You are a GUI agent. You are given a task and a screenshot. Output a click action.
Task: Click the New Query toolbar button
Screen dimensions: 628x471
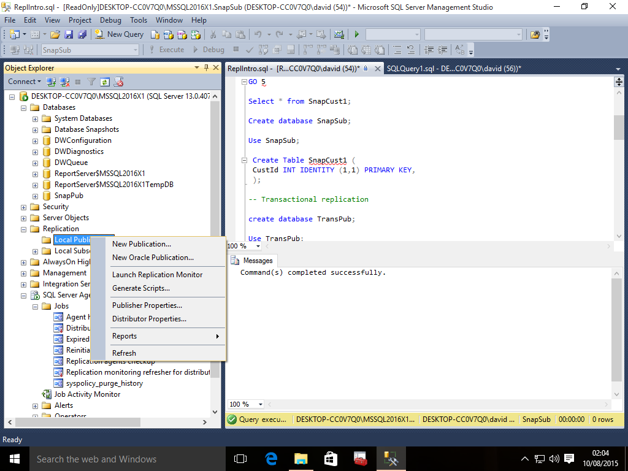click(x=120, y=34)
